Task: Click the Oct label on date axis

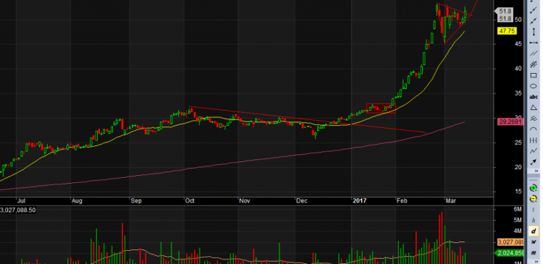Action: 190,200
